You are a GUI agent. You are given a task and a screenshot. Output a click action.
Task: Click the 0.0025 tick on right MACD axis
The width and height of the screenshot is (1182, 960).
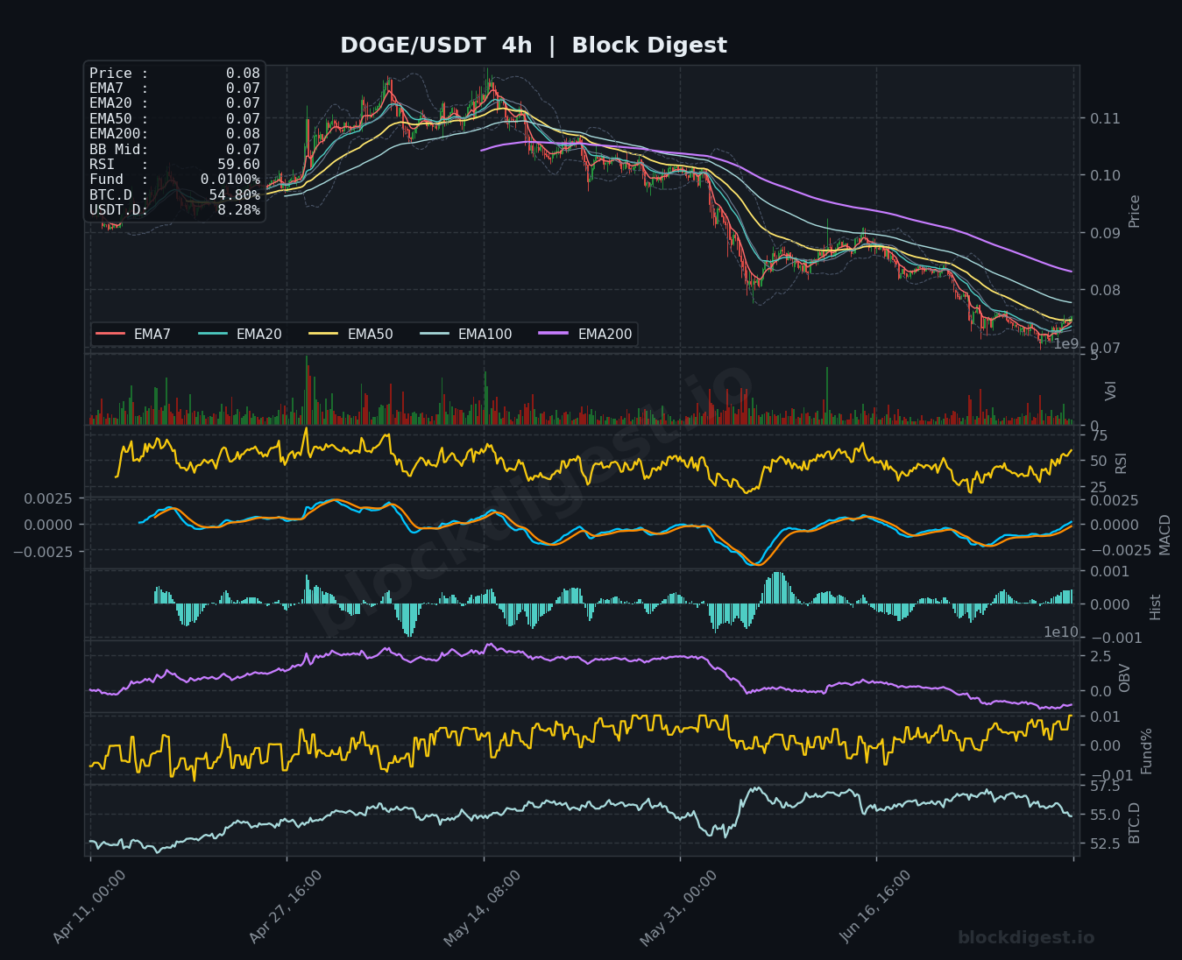pos(1114,500)
